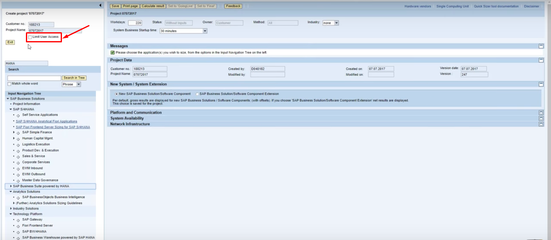Click the Hardware vendors menu link
551x240 pixels.
click(x=417, y=6)
